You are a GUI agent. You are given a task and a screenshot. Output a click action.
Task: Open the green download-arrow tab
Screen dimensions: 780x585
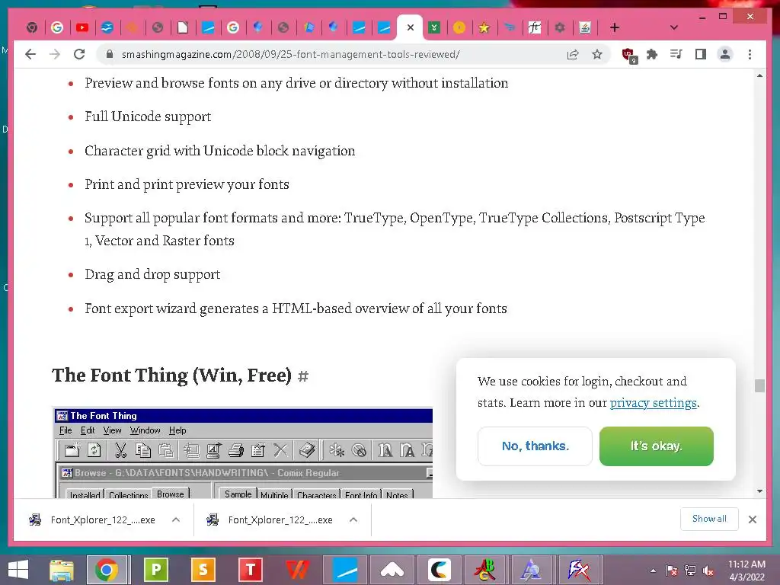[x=434, y=28]
